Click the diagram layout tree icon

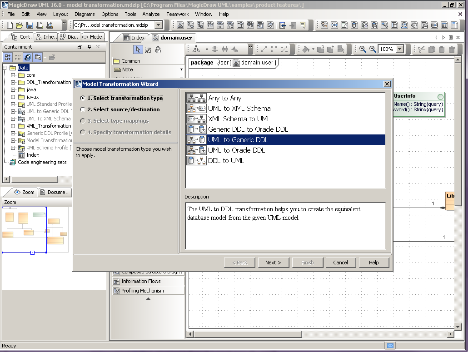tap(196, 49)
